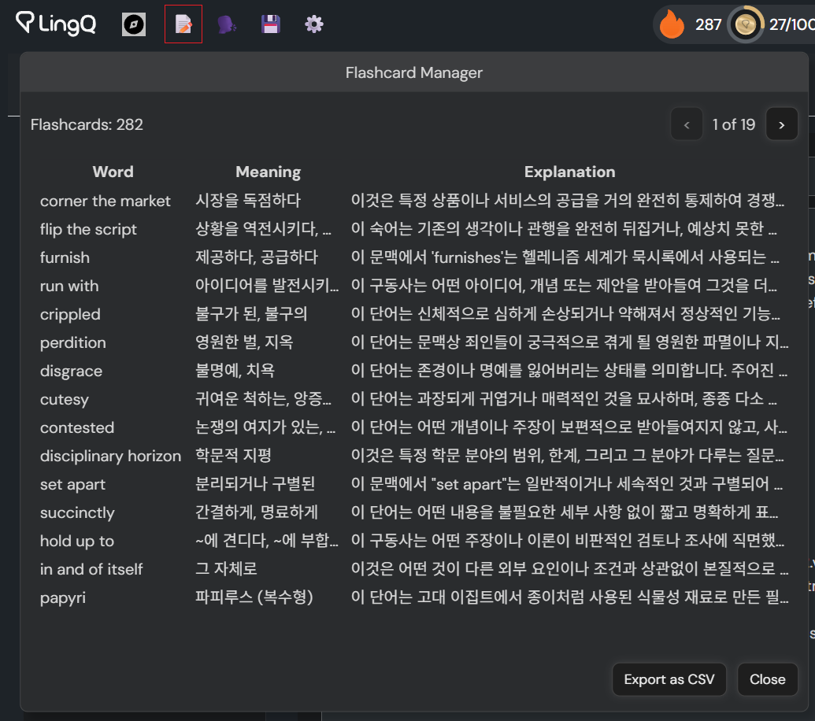The height and width of the screenshot is (721, 815).
Task: Click the Explanation column header
Action: pos(569,172)
